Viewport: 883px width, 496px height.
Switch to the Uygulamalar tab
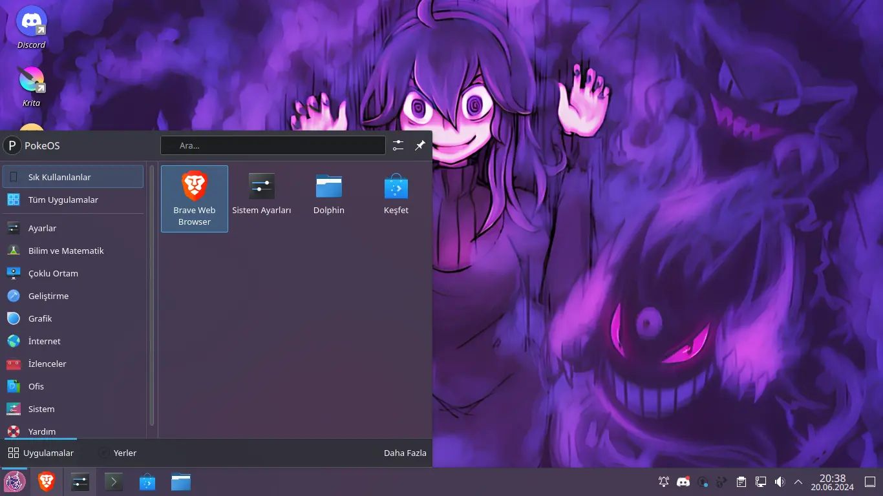coord(40,453)
